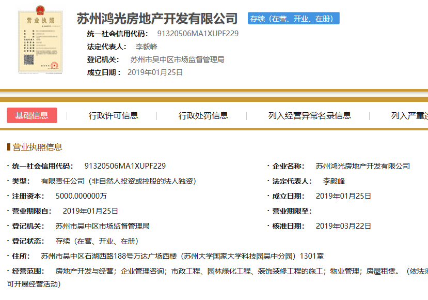The height and width of the screenshot is (300, 428).
Task: Open the business license thumbnail image
Action: click(40, 40)
